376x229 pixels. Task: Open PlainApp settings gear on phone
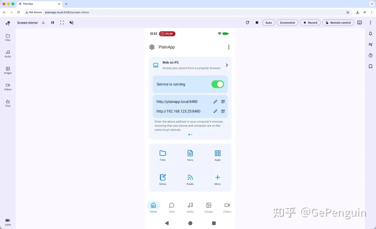pyautogui.click(x=152, y=47)
